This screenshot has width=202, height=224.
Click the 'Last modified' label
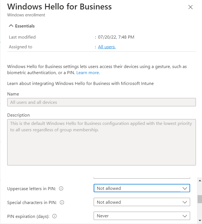pos(22,37)
